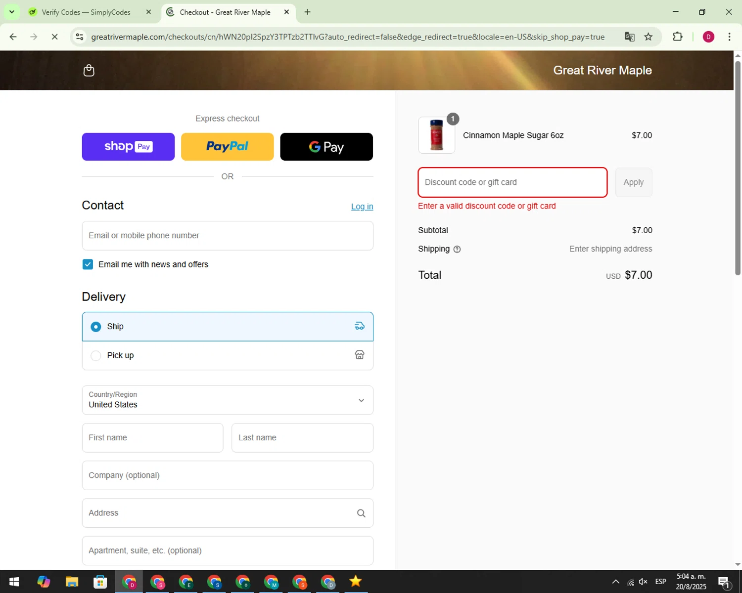The height and width of the screenshot is (593, 742).
Task: Click the scrollbar down arrow
Action: click(x=738, y=564)
